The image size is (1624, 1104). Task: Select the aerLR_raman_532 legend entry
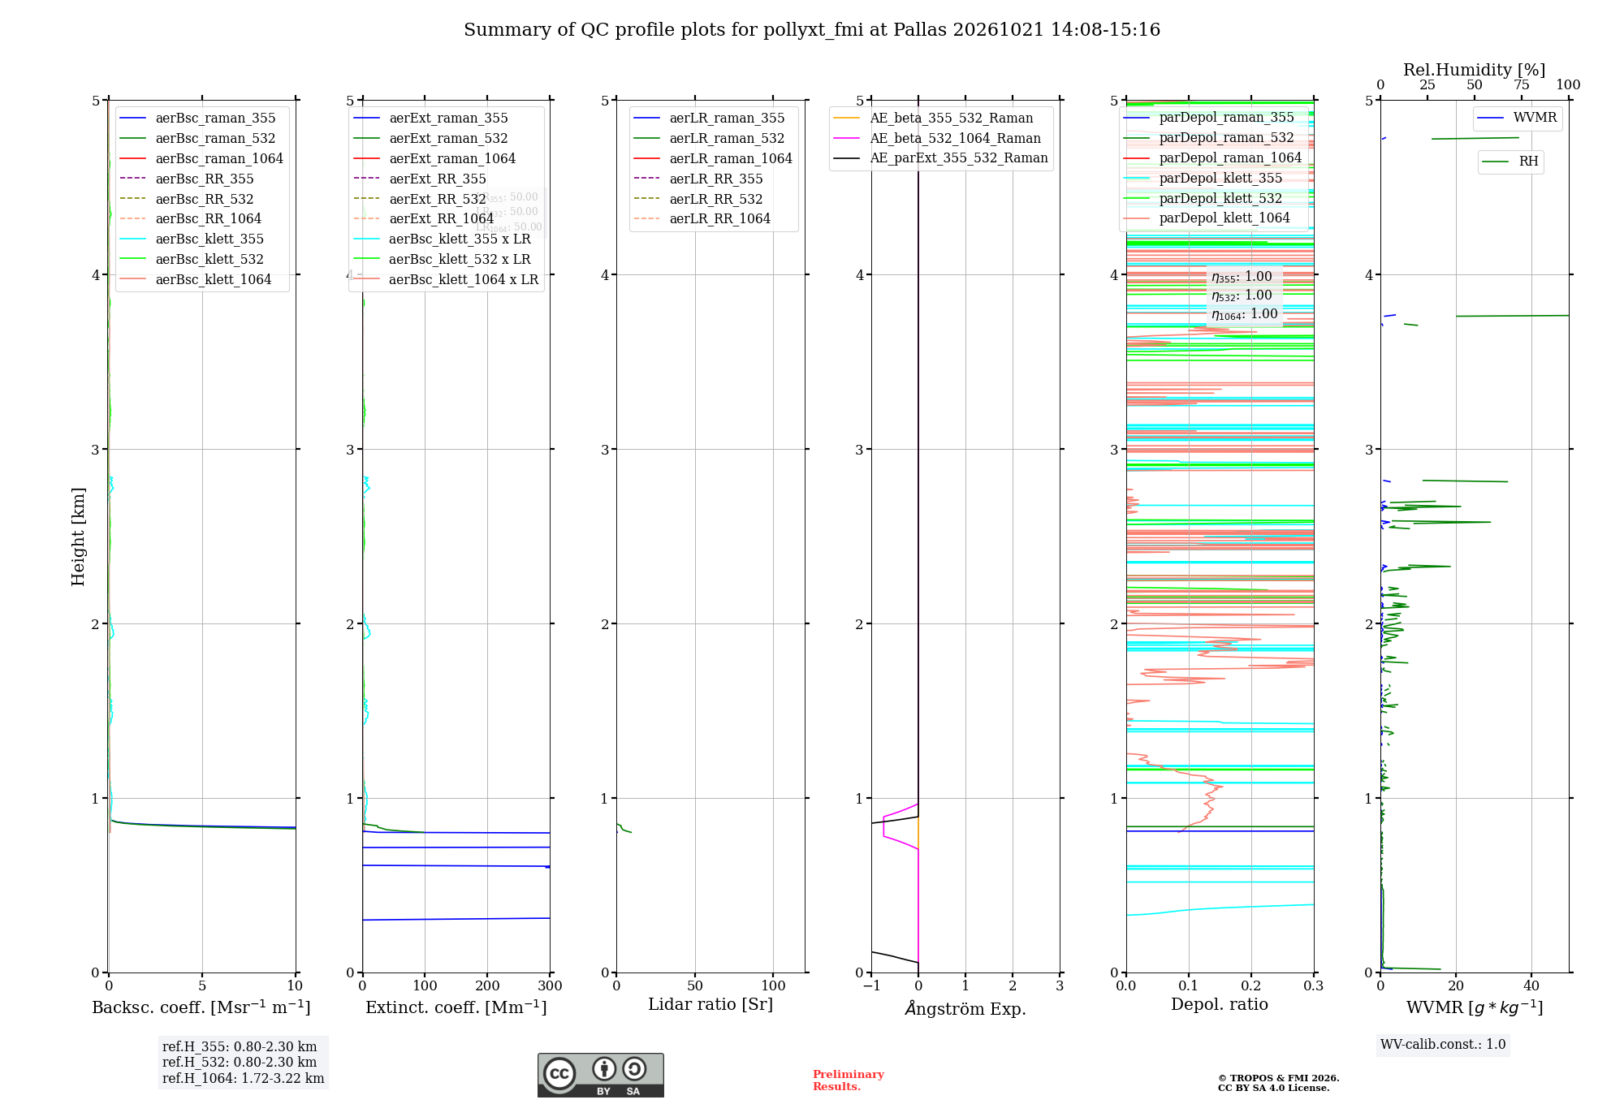(x=709, y=139)
